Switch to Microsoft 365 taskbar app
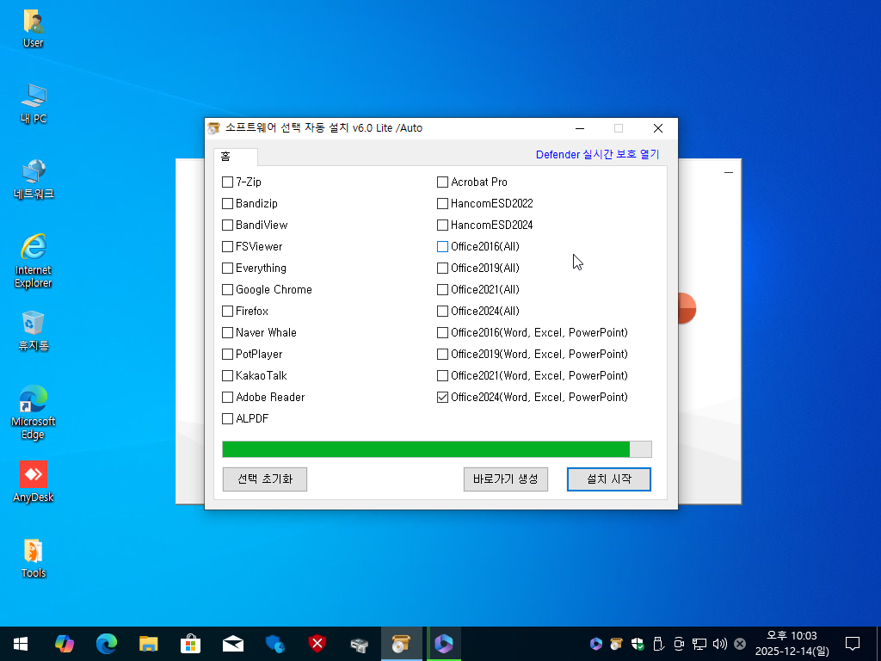 coord(444,644)
